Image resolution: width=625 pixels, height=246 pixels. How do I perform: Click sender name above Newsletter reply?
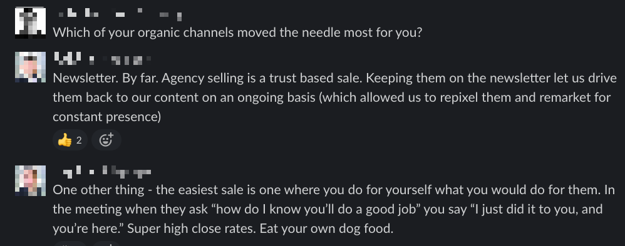pos(74,59)
